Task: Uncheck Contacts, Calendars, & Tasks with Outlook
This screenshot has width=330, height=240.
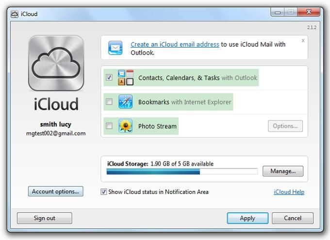Action: pos(109,77)
